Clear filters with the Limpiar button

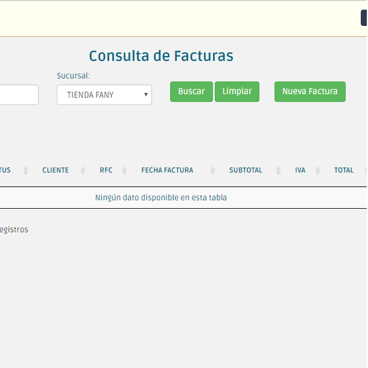coord(237,92)
